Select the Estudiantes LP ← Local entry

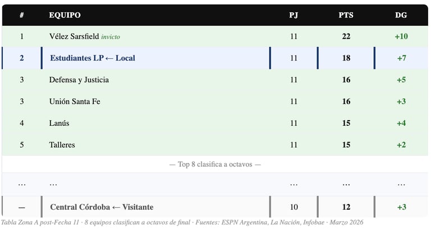tap(93, 58)
